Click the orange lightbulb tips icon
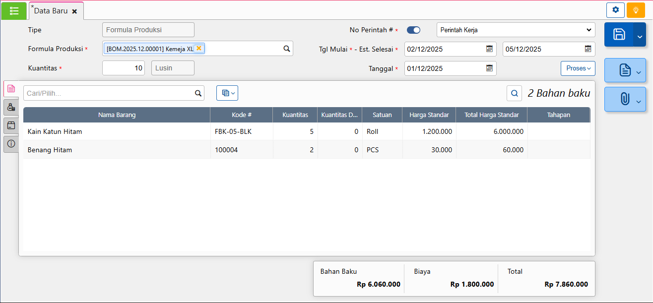This screenshot has height=303, width=653. (x=636, y=10)
